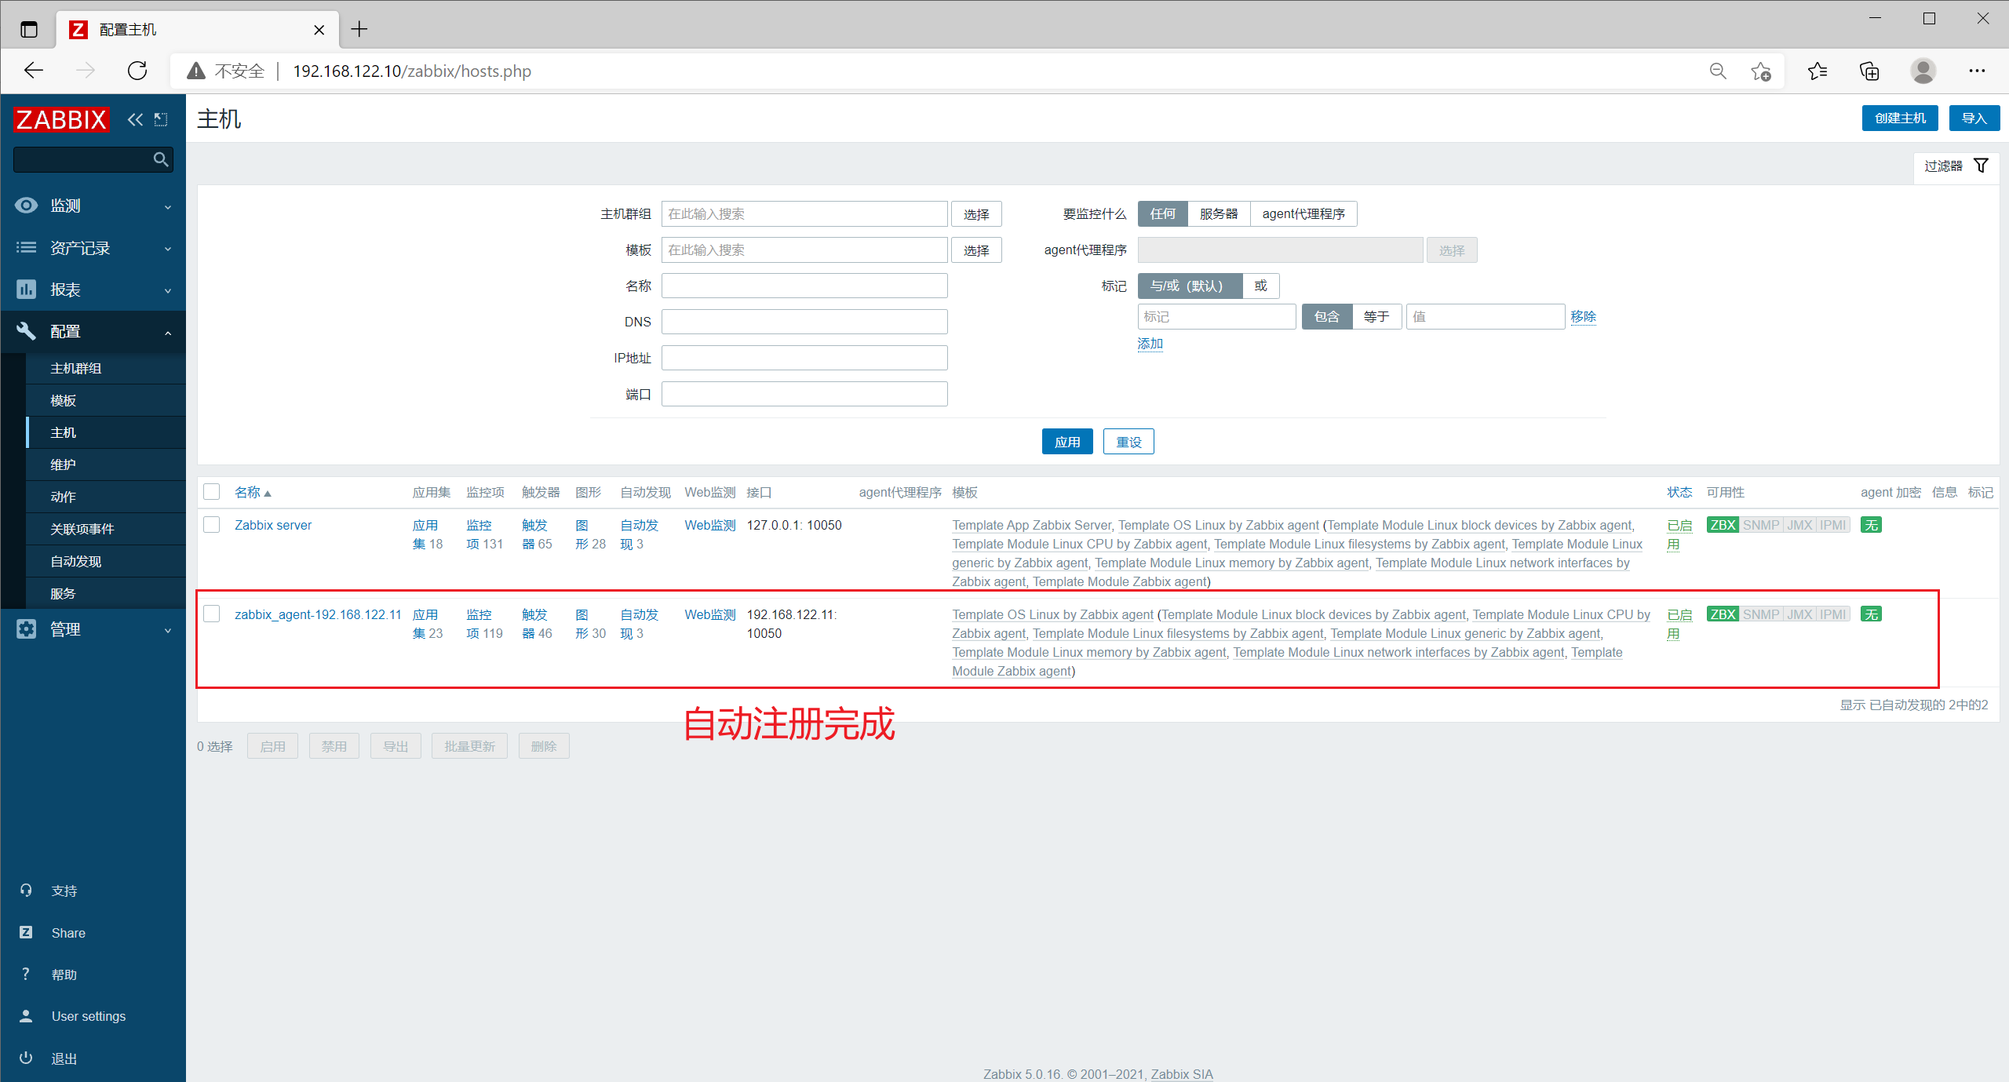The height and width of the screenshot is (1082, 2009).
Task: Click the 主机群组 search input field
Action: [x=804, y=214]
